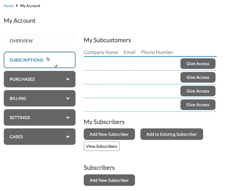Click Add New Subscriber under My Subscribers
The height and width of the screenshot is (191, 229).
[x=109, y=134]
